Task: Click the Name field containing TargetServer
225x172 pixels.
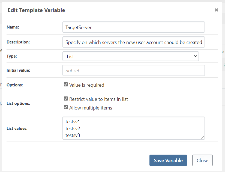Action: 133,27
